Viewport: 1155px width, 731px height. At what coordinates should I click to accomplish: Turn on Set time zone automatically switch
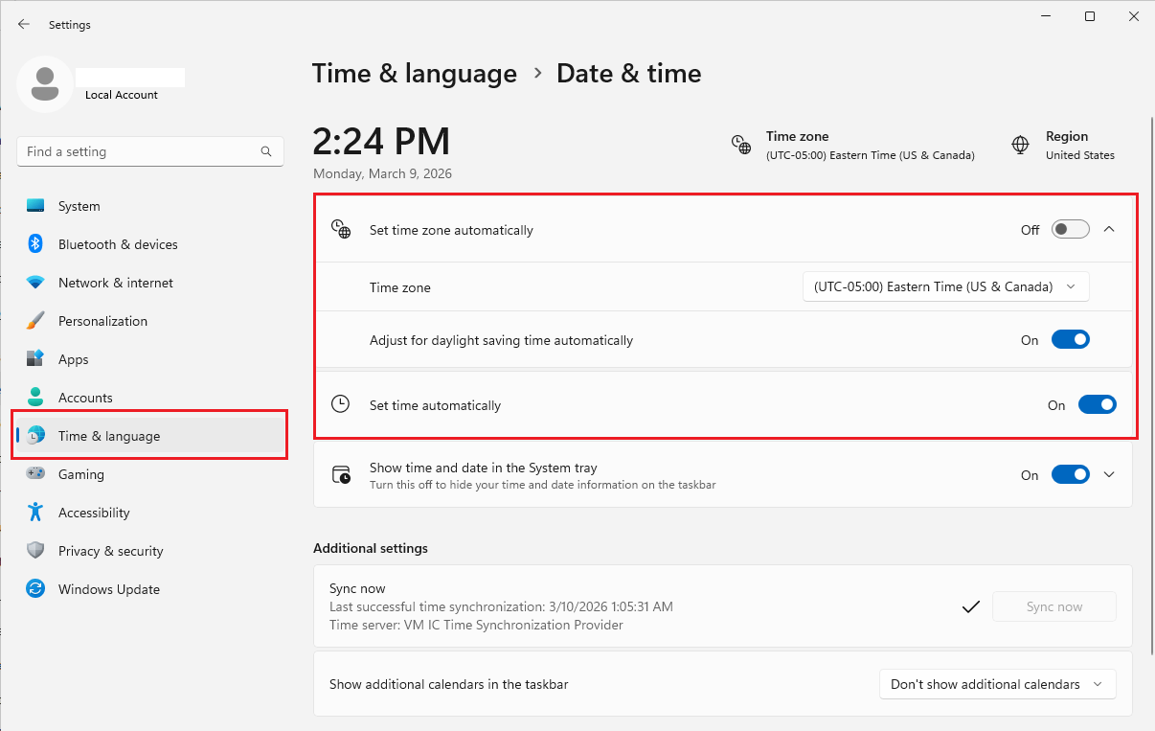click(x=1070, y=230)
